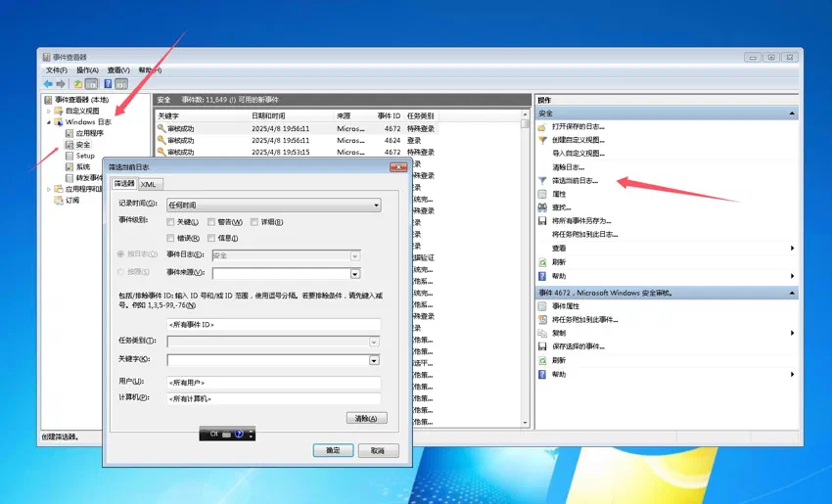Click the 确定 button
832x504 pixels.
tap(333, 450)
